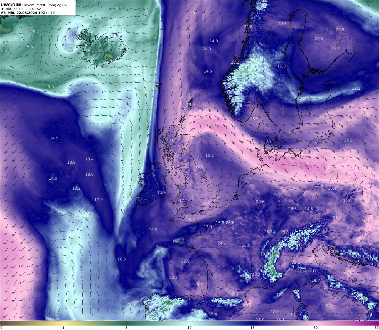Click the map value 25.8
The height and width of the screenshot is (330, 379).
tap(199, 284)
